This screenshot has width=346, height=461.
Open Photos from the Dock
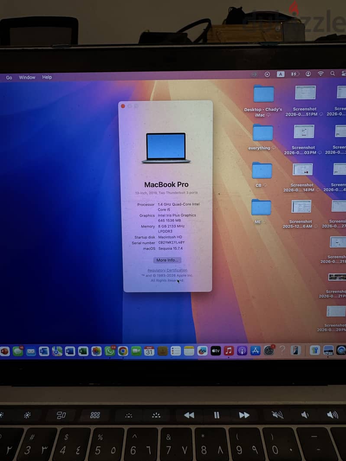(96, 351)
